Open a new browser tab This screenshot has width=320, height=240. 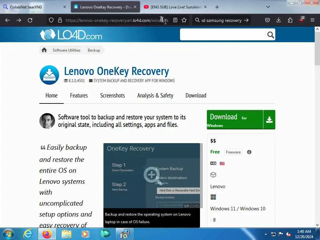[x=217, y=7]
